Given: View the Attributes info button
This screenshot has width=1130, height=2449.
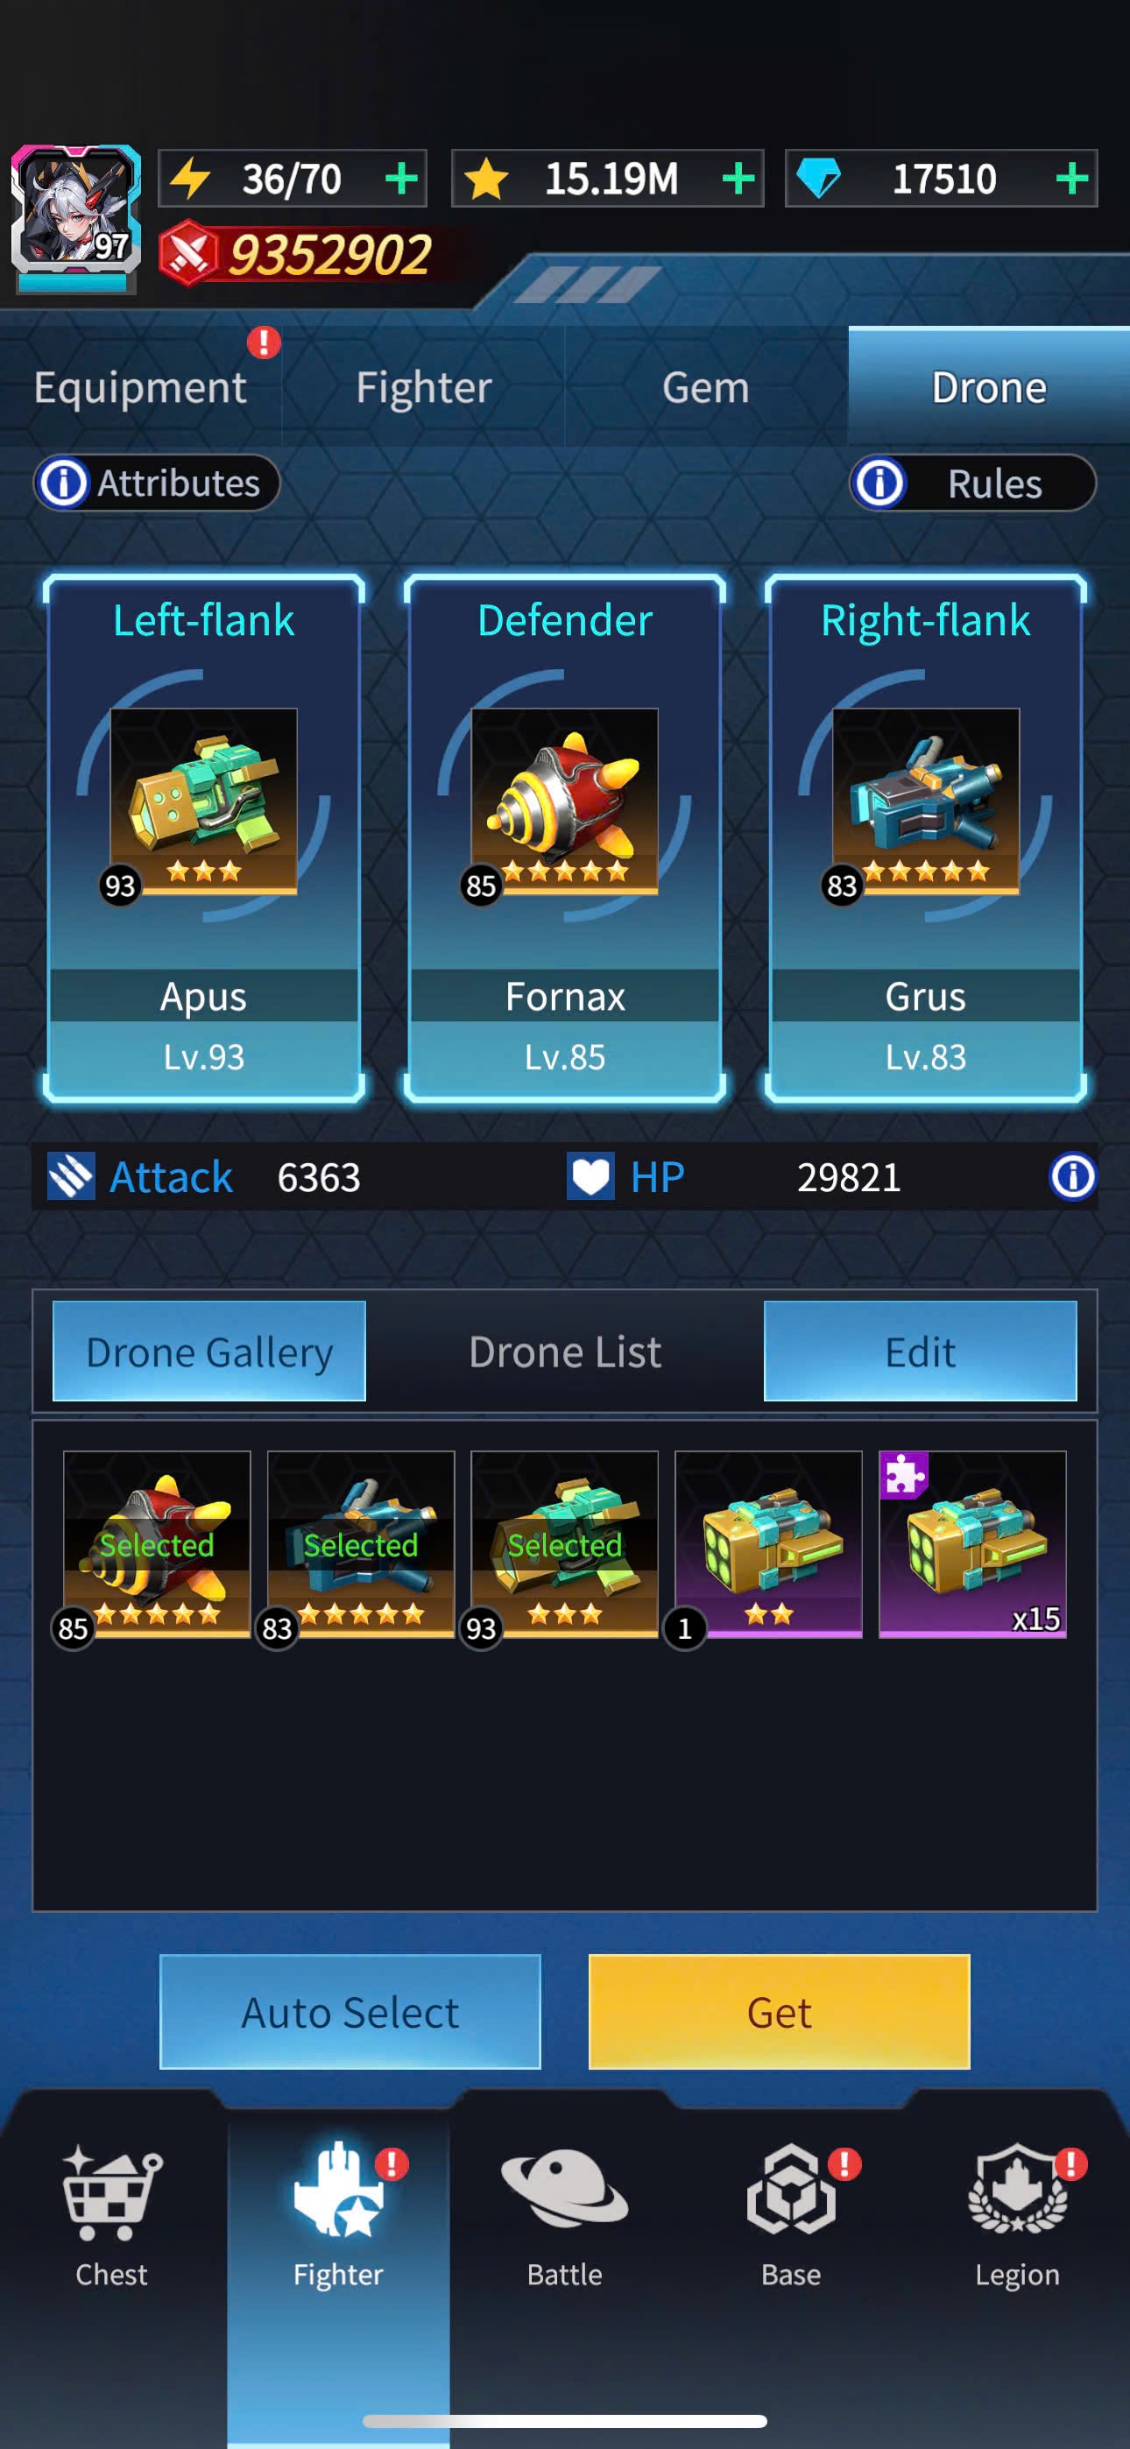Looking at the screenshot, I should coord(157,483).
